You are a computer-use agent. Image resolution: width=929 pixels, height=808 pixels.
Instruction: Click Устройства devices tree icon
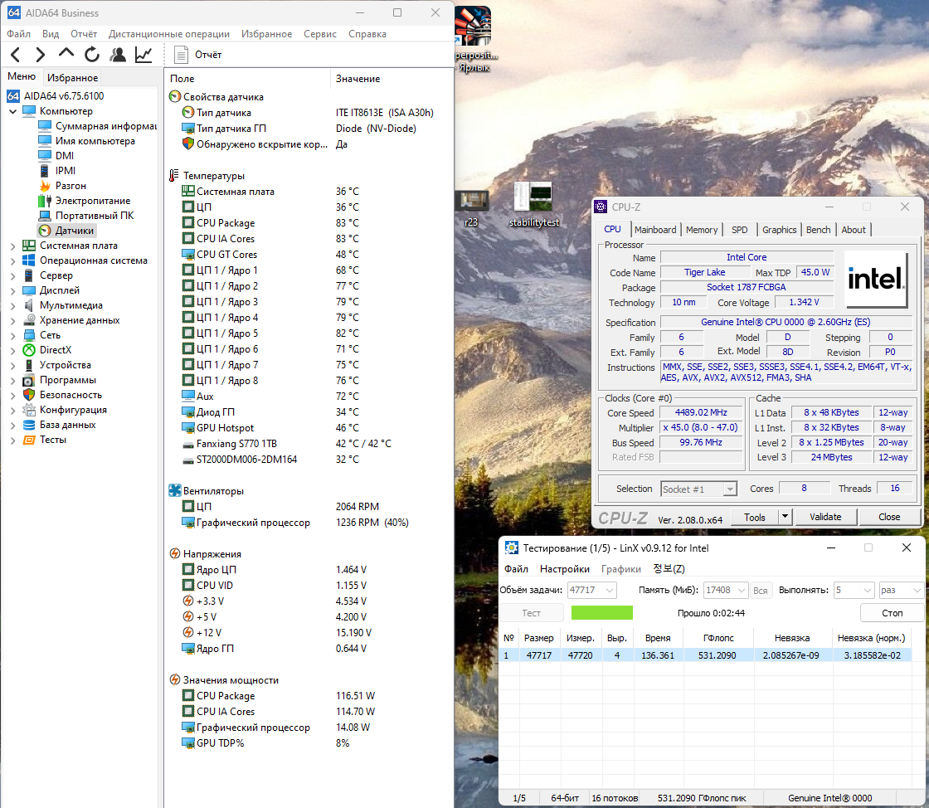tap(29, 365)
